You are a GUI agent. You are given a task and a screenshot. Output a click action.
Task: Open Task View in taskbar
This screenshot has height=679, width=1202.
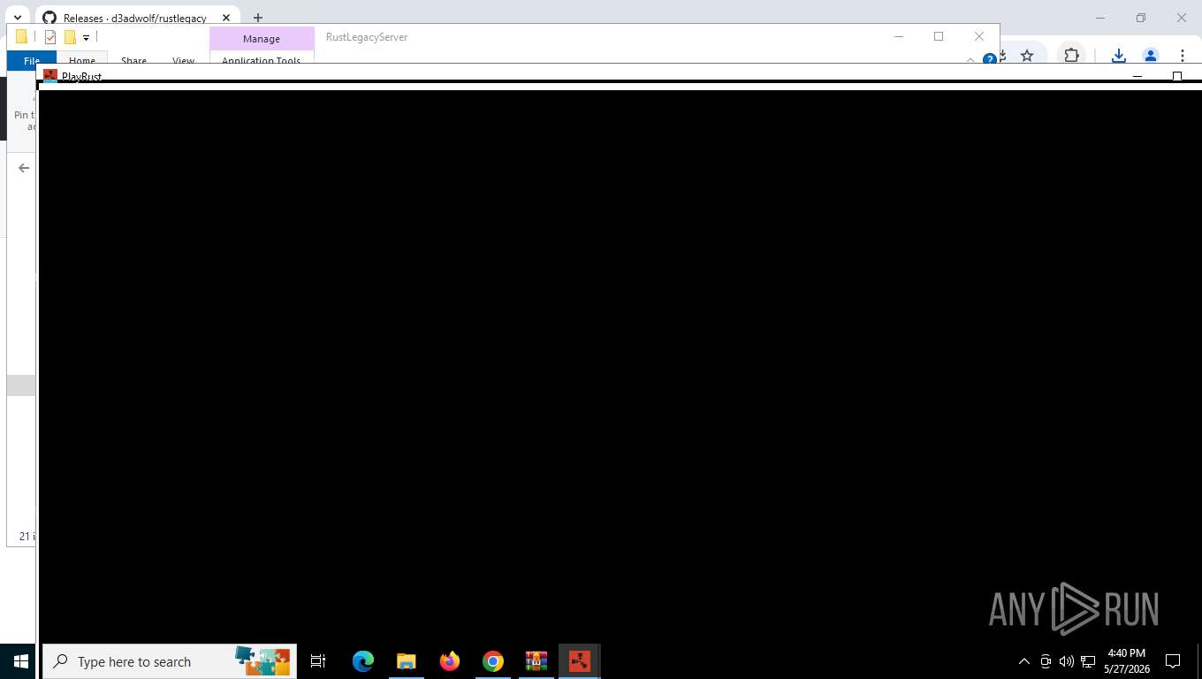[318, 661]
